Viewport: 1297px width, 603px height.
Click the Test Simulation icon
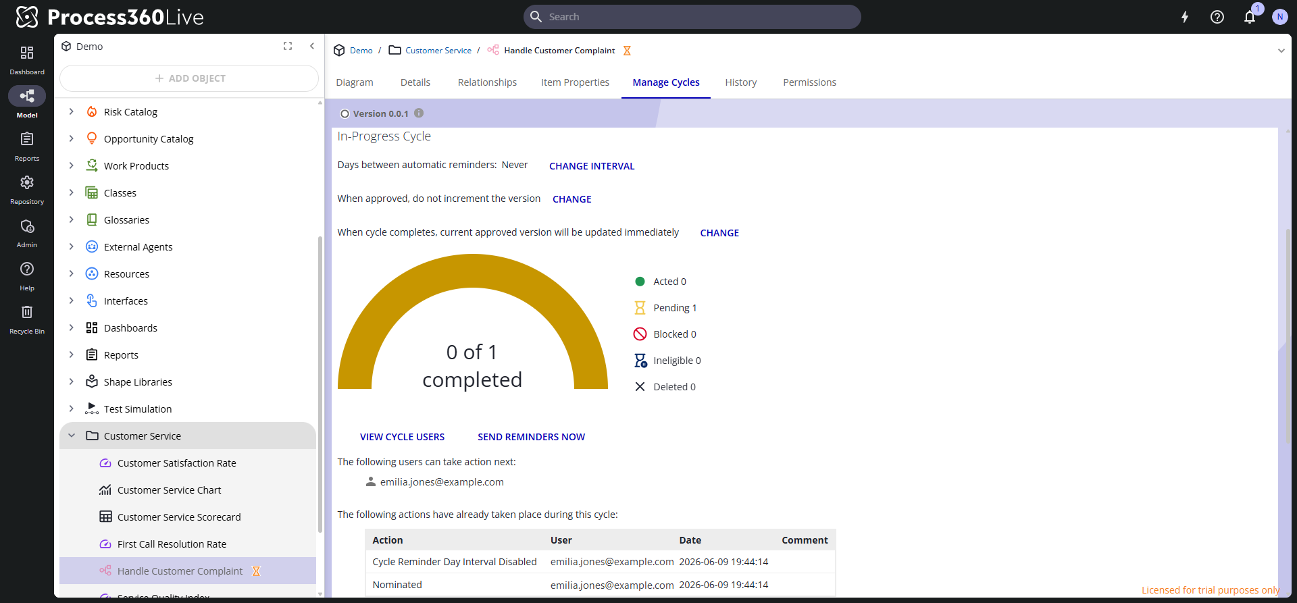(92, 409)
